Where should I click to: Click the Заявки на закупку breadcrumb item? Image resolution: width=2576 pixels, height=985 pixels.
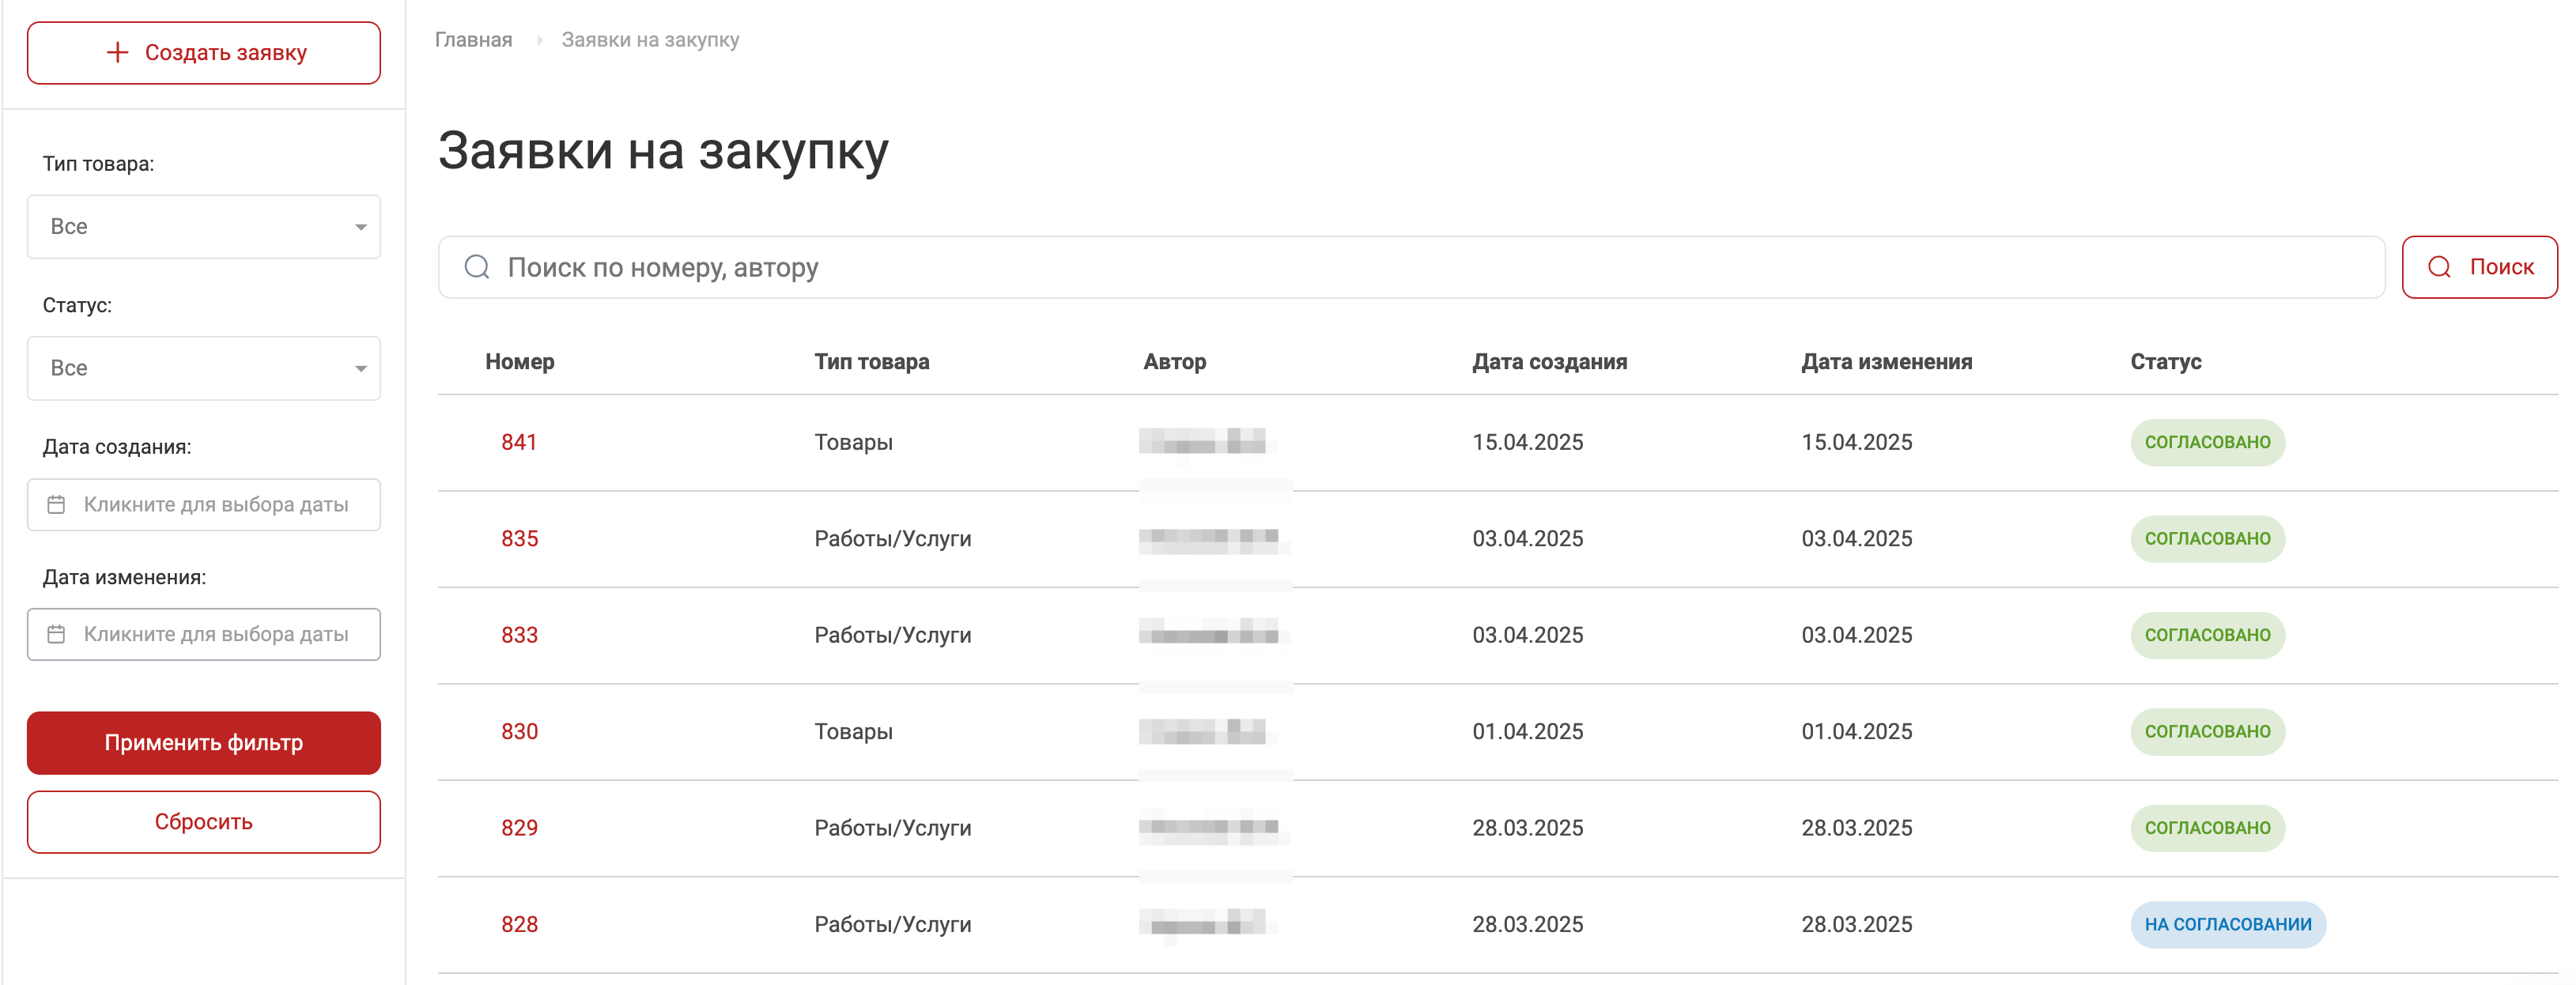[x=650, y=40]
